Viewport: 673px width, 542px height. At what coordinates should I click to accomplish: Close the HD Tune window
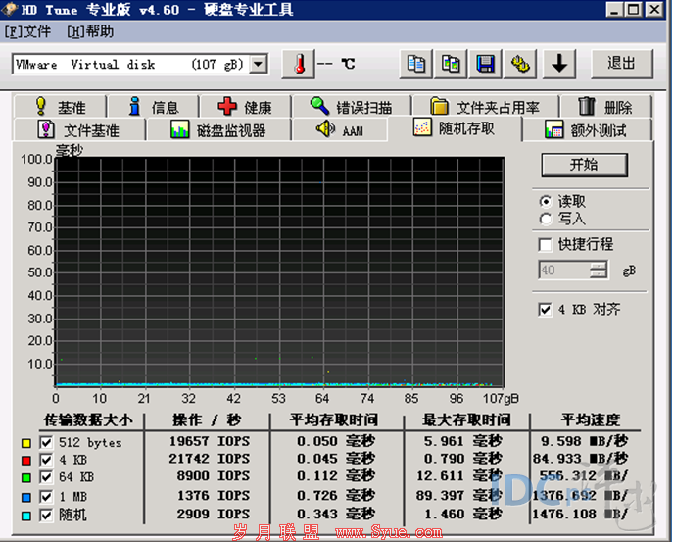coord(655,9)
